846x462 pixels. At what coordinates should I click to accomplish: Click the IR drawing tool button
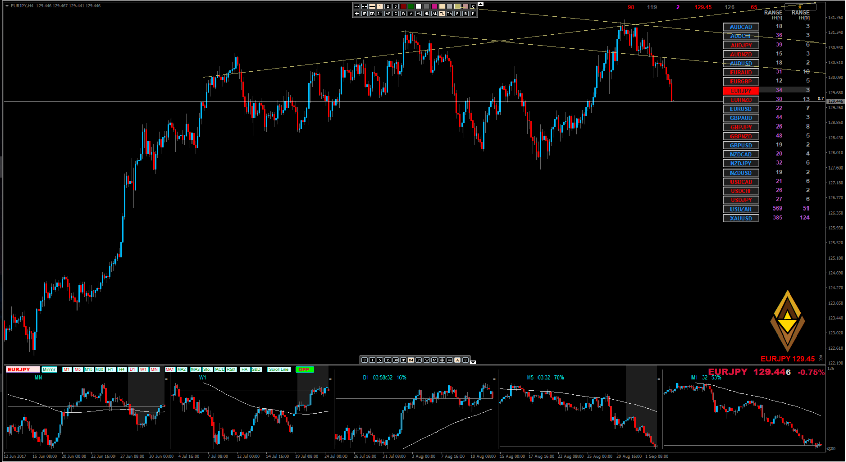tap(364, 14)
